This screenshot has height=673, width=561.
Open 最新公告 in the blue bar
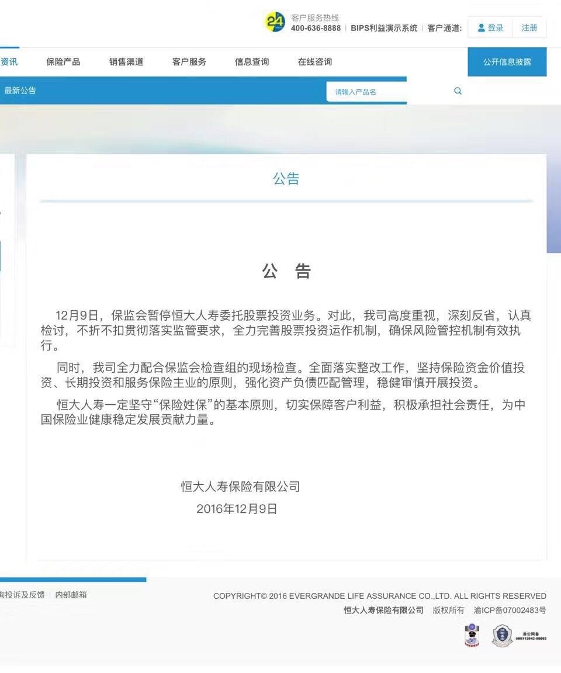[x=20, y=91]
